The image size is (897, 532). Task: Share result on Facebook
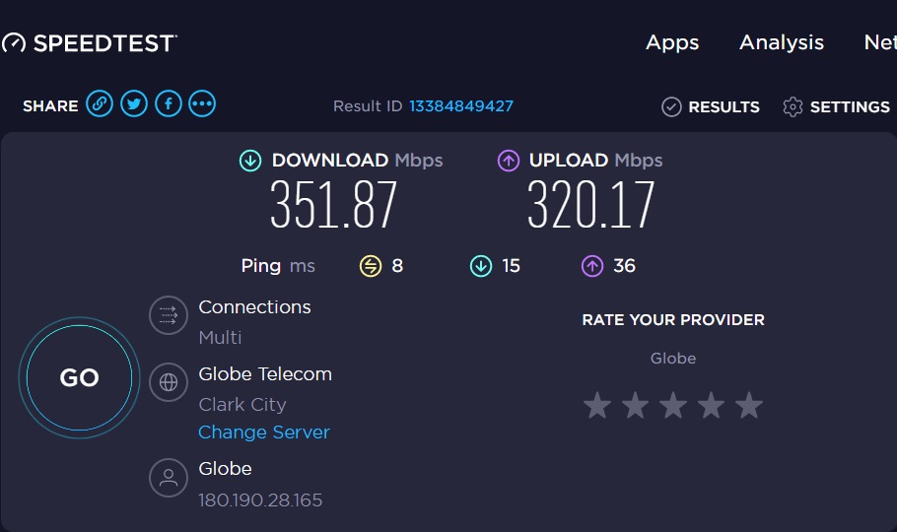tap(169, 103)
